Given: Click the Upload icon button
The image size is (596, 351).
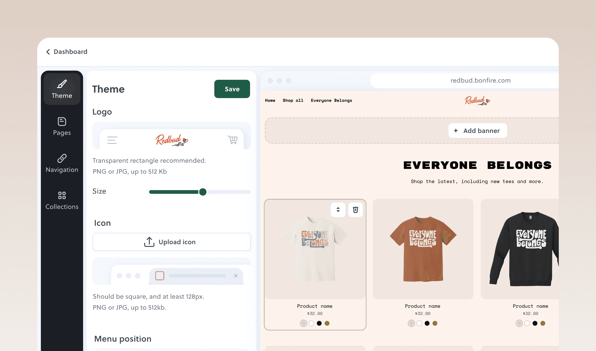Looking at the screenshot, I should (x=171, y=242).
